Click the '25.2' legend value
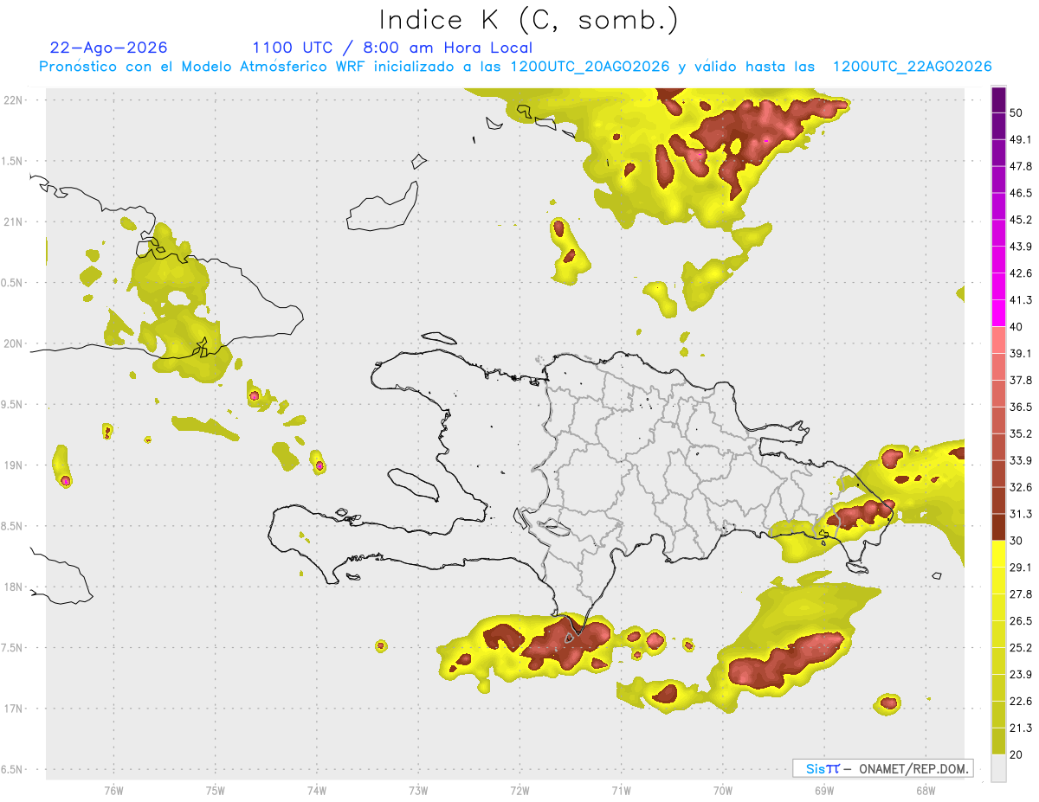The image size is (1039, 802). (1021, 648)
